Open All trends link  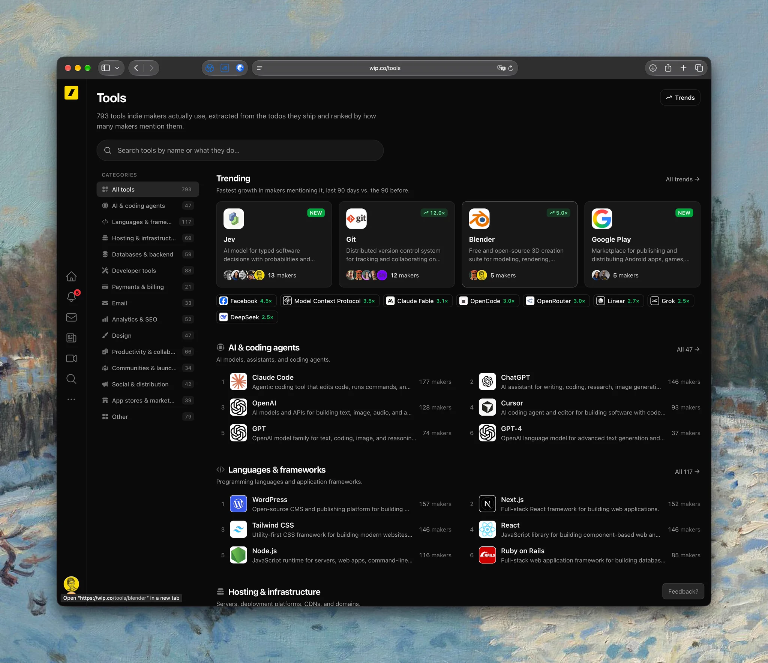[682, 179]
